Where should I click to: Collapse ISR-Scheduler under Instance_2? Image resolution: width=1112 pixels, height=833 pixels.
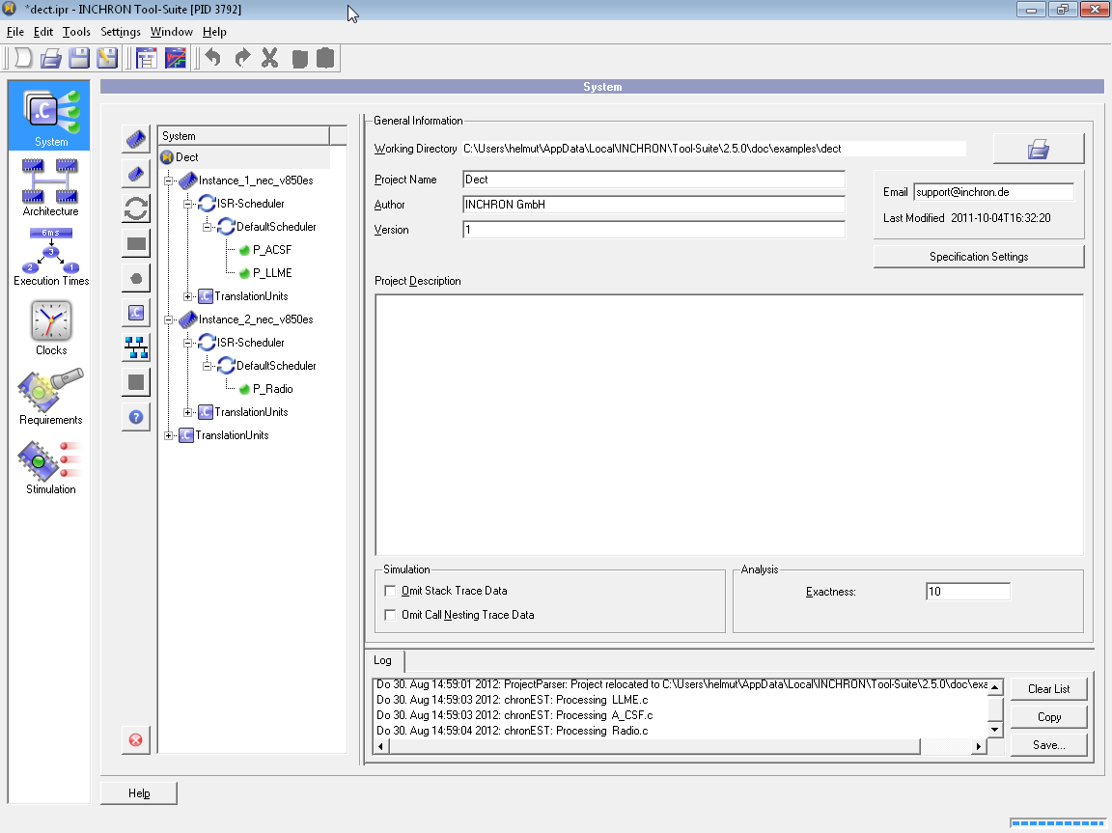tap(188, 343)
